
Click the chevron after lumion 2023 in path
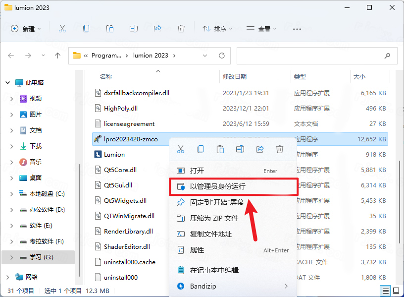coord(174,56)
